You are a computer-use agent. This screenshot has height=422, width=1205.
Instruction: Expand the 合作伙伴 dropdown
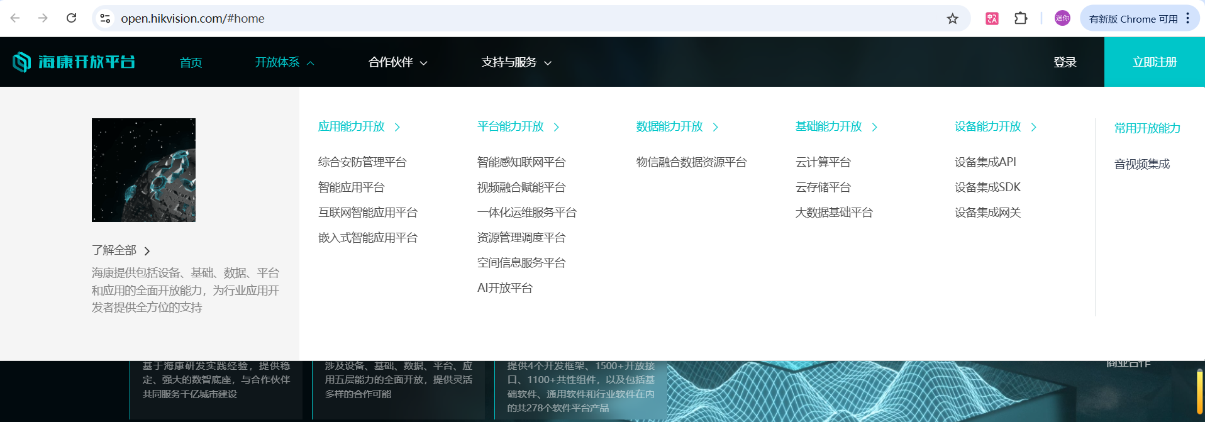click(x=398, y=62)
